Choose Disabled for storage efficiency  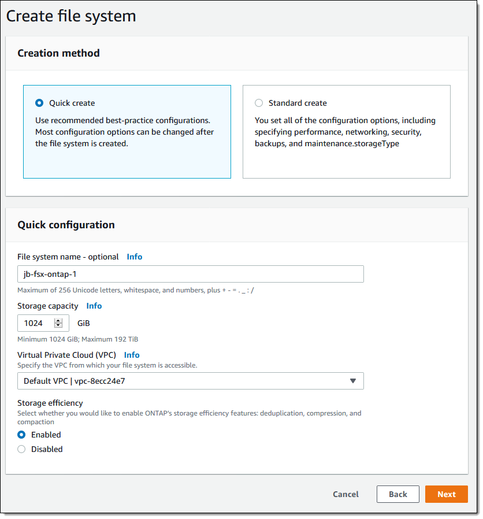point(21,449)
